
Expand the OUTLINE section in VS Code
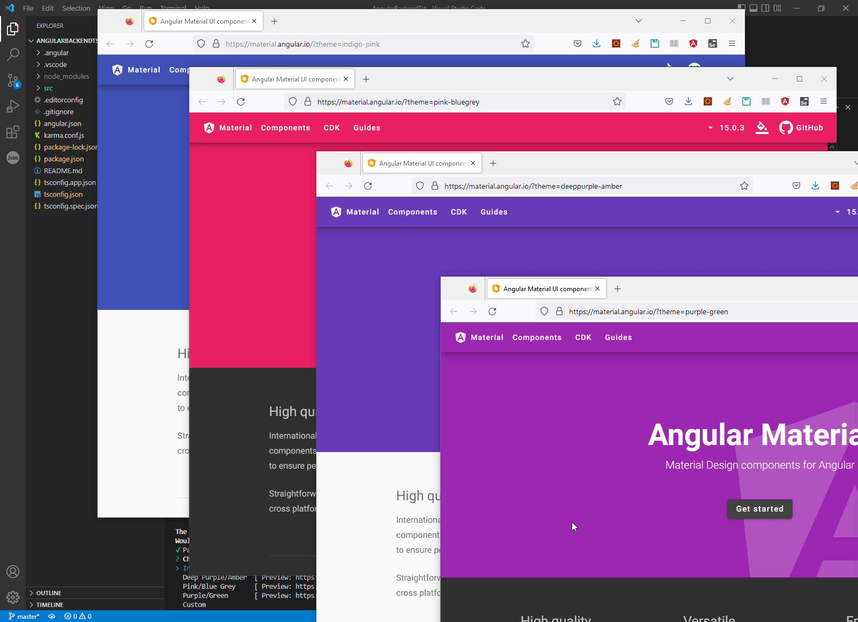pyautogui.click(x=48, y=593)
